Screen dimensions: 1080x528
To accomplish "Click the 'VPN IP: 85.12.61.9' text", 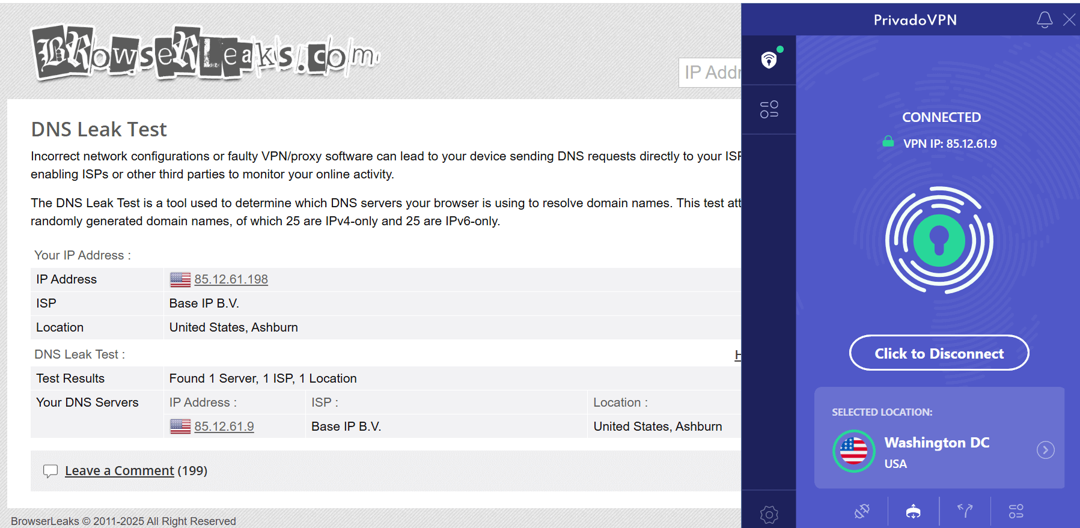I will pos(950,144).
